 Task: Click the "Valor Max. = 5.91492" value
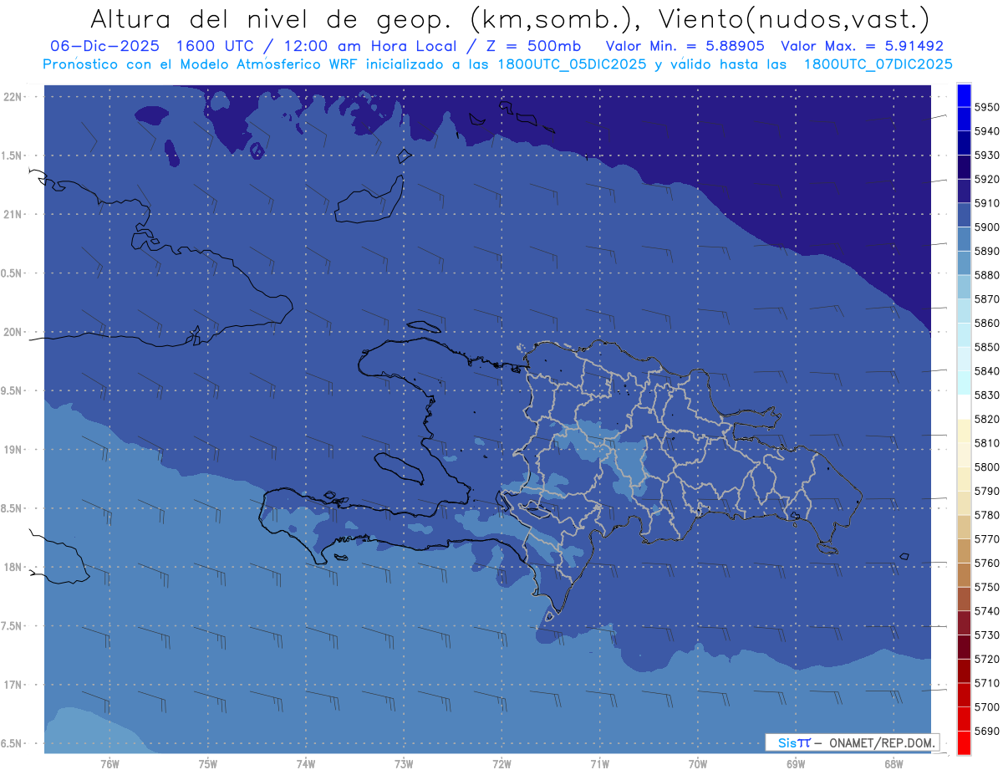point(862,47)
